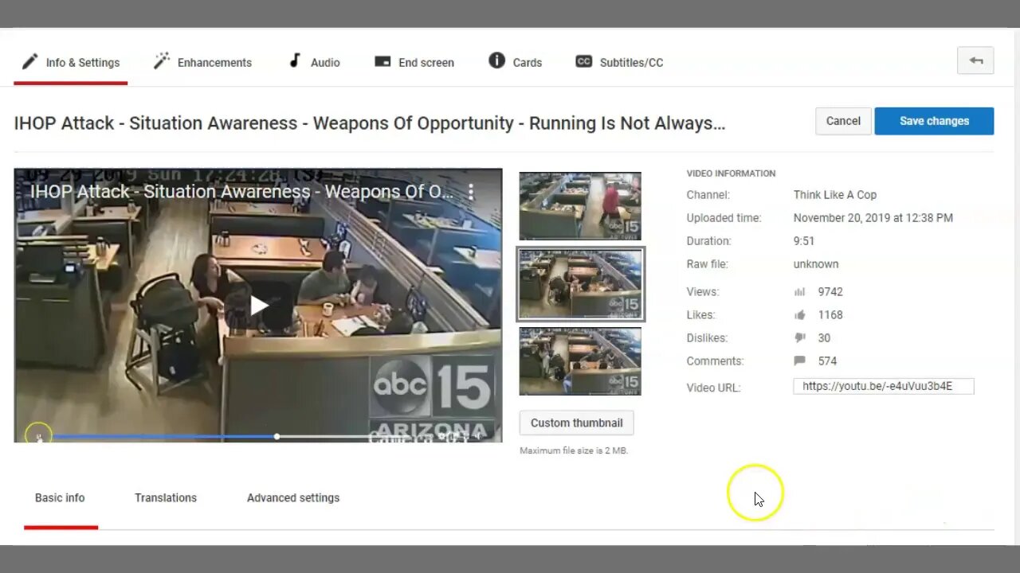Viewport: 1020px width, 573px height.
Task: Click the likes count 1168
Action: click(830, 315)
